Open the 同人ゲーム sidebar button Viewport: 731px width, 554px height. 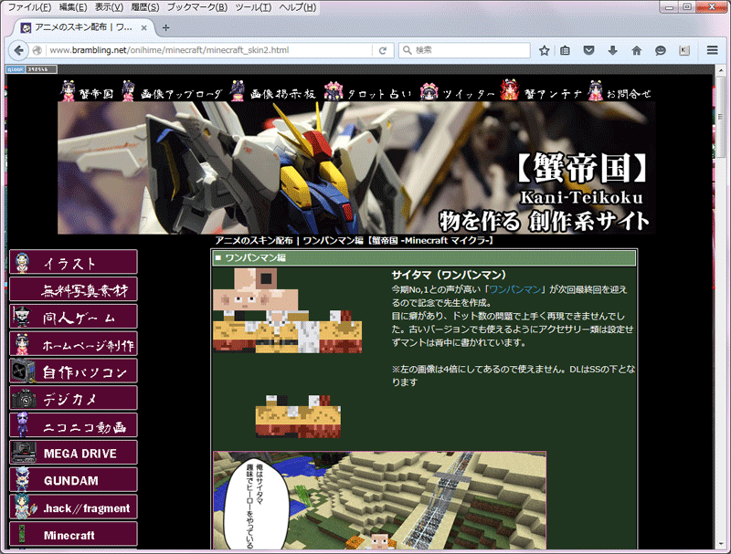(74, 317)
